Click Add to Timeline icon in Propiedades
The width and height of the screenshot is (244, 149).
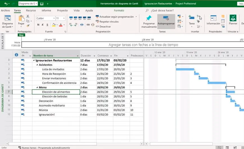[x=223, y=26]
